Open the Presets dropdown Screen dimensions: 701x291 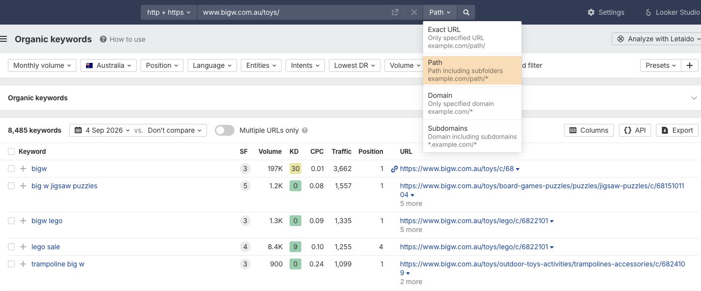[x=660, y=65]
